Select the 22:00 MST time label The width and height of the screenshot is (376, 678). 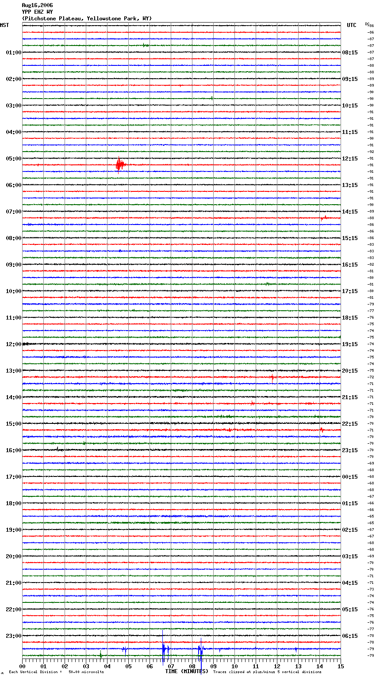[13, 609]
